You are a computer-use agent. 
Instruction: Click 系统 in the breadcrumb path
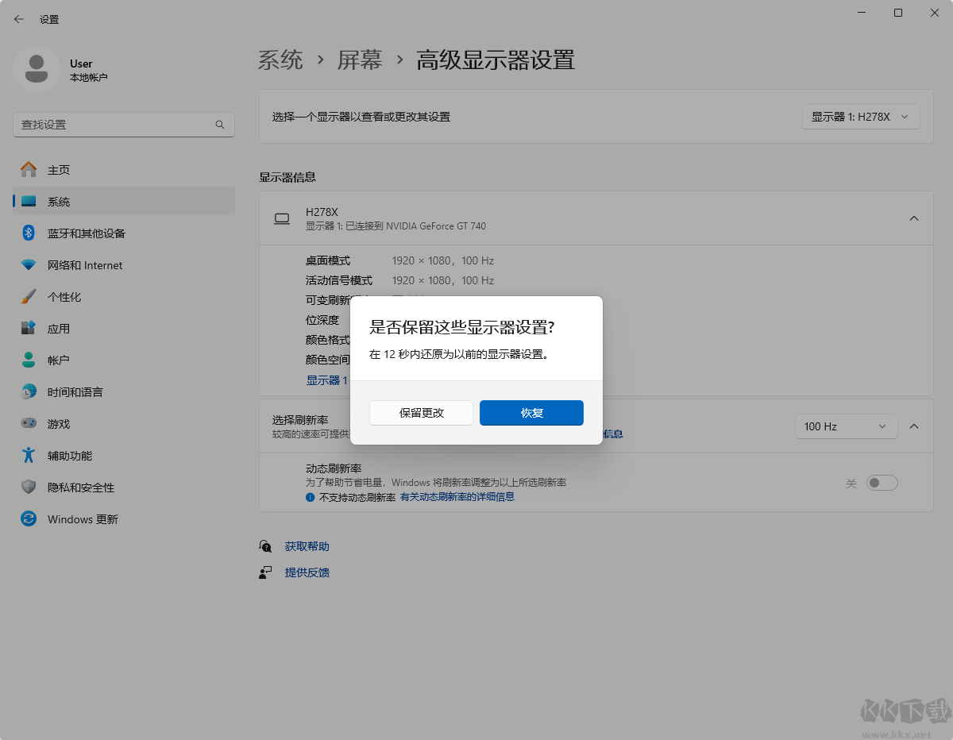[x=280, y=60]
